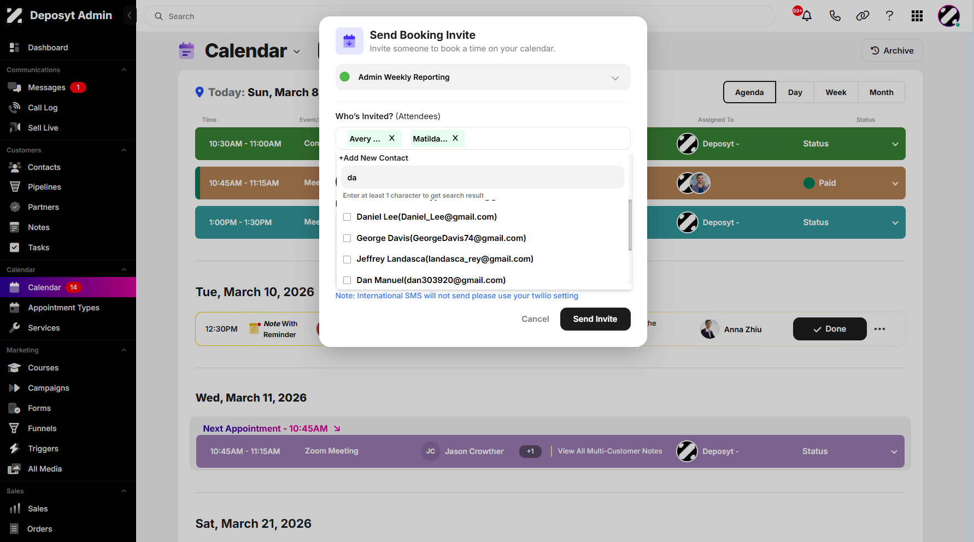Viewport: 974px width, 542px height.
Task: Click the contact list scrollbar
Action: [x=630, y=225]
